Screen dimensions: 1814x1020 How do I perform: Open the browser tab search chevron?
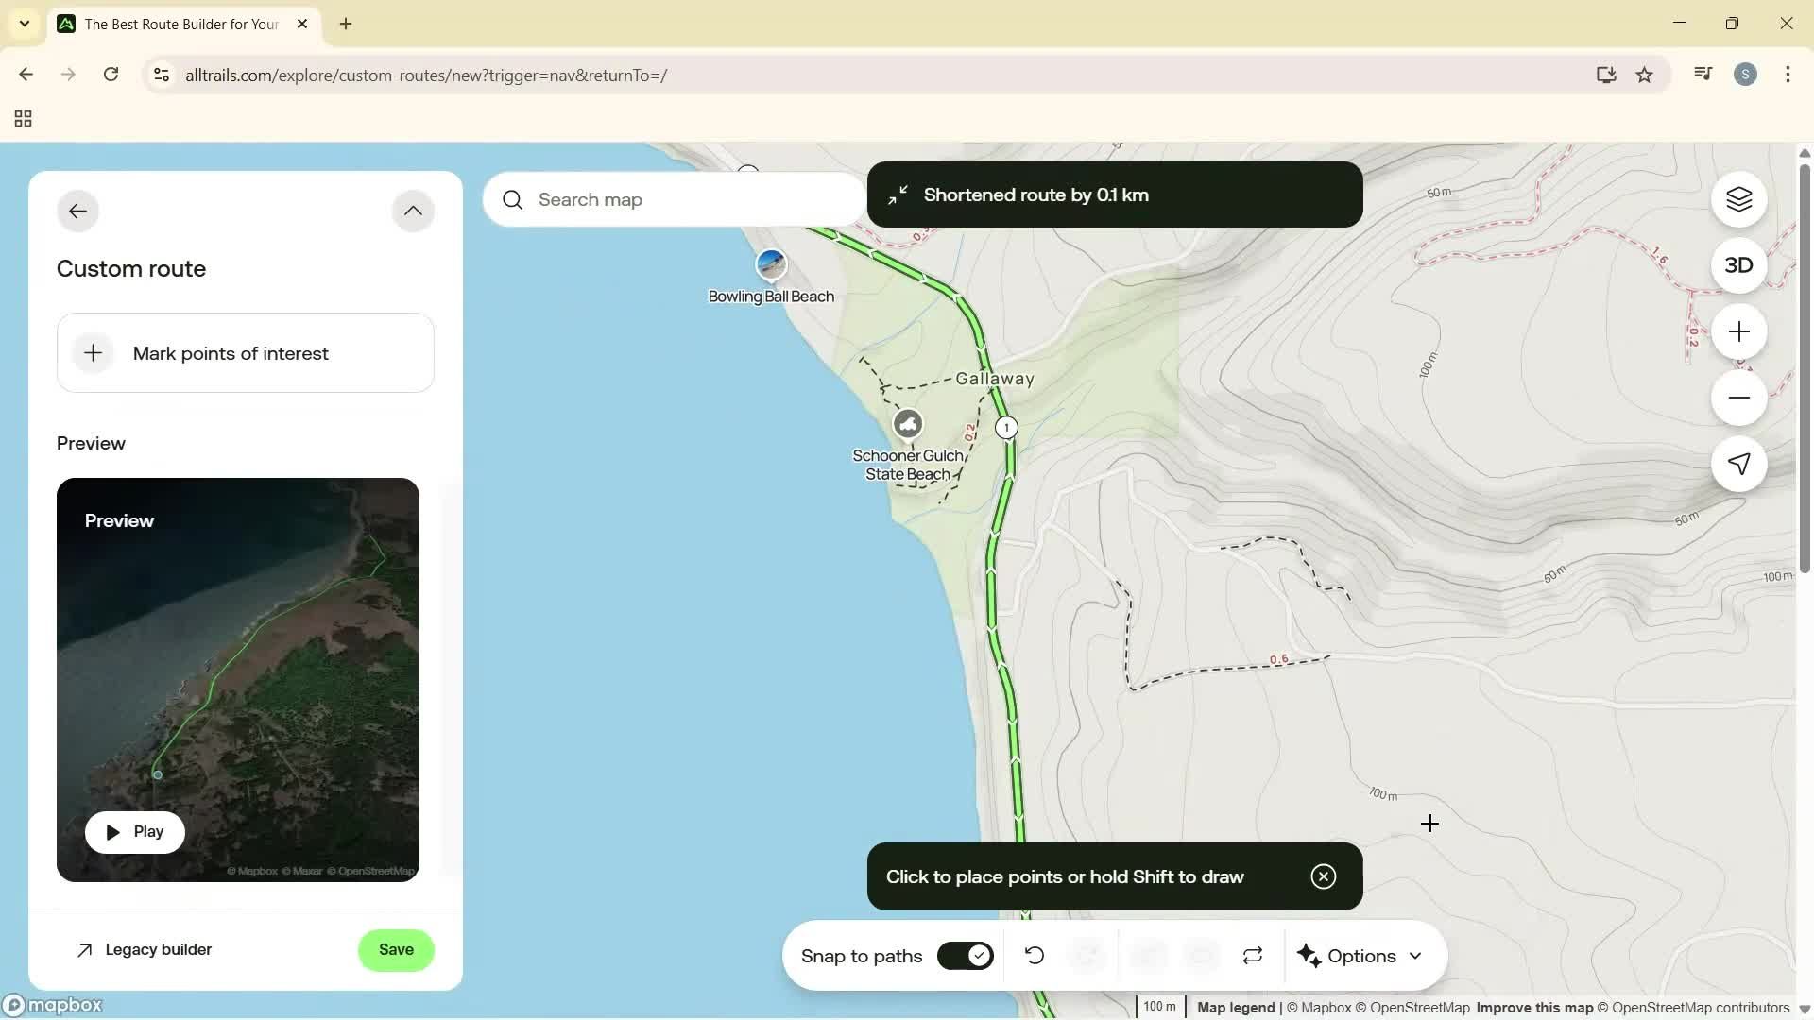coord(25,24)
